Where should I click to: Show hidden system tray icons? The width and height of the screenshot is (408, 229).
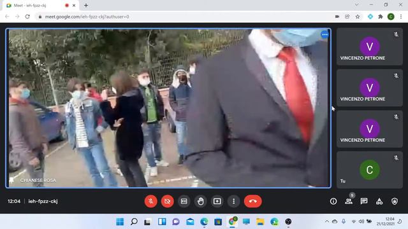tap(326, 221)
